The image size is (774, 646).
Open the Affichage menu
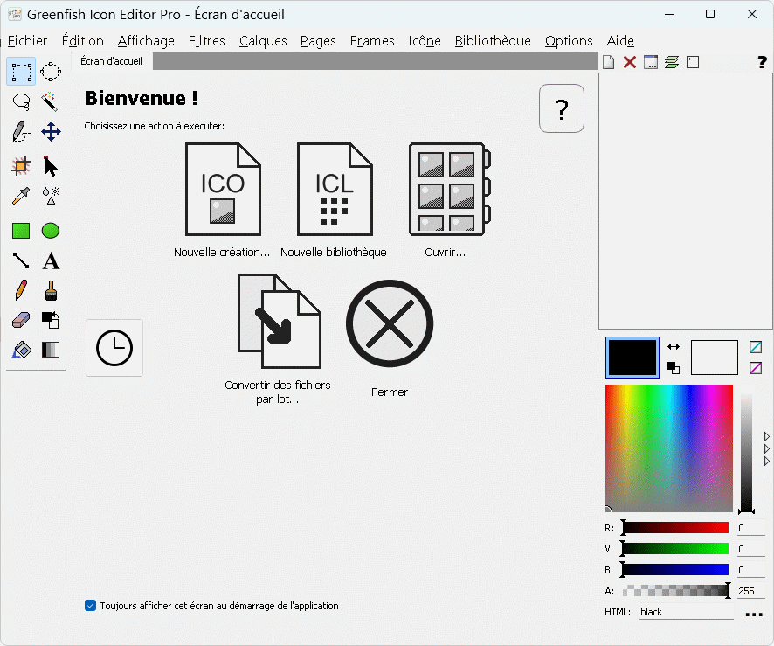click(146, 40)
